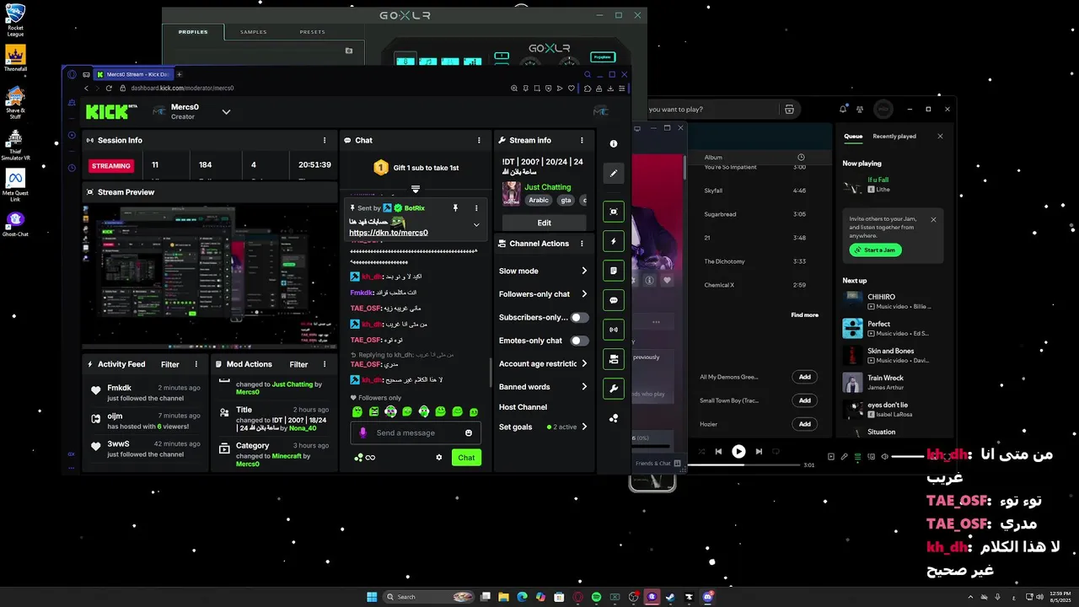Click the lightning bolt sidebar icon

pos(614,241)
